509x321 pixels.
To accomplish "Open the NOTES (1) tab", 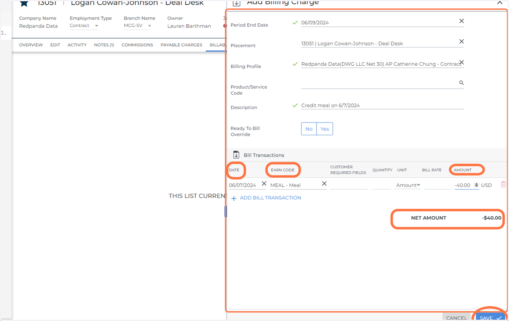I will coord(104,45).
